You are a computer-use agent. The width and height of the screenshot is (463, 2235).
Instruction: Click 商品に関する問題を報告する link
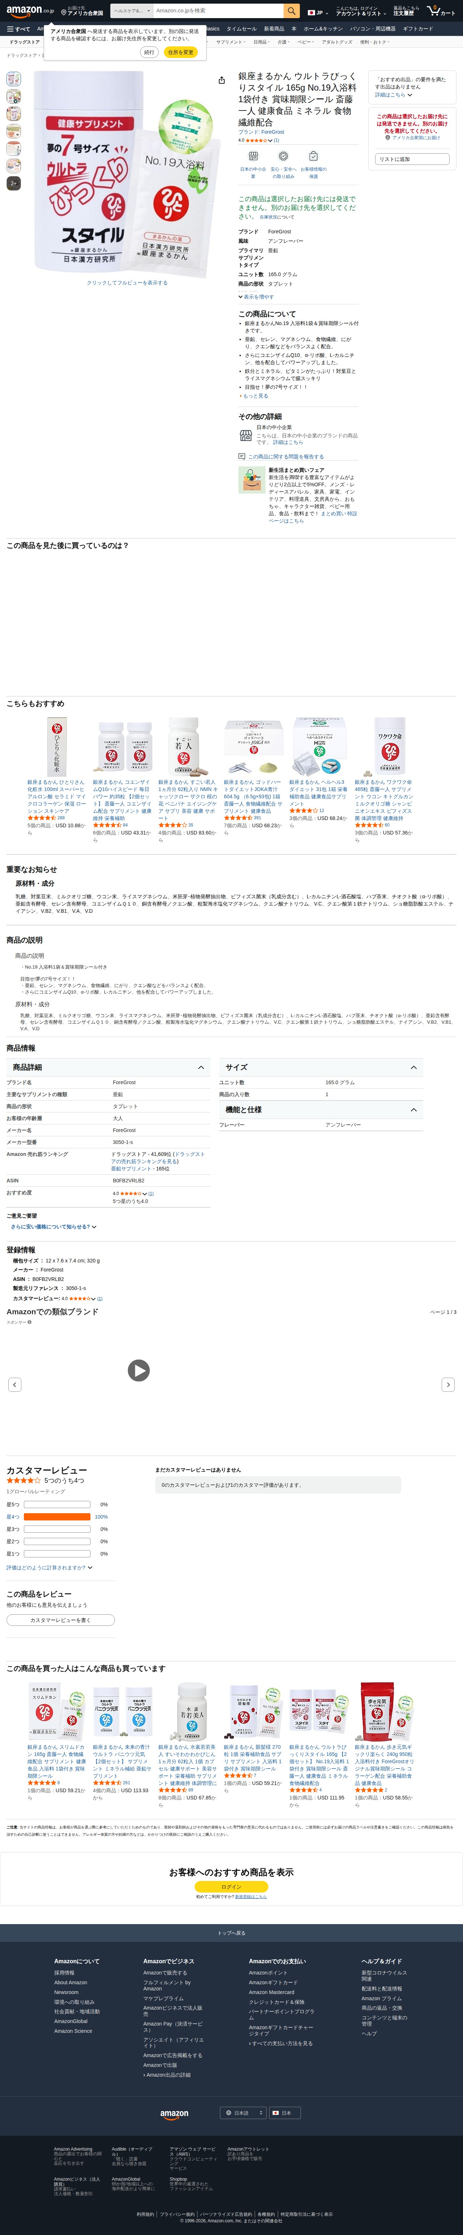[x=286, y=456]
